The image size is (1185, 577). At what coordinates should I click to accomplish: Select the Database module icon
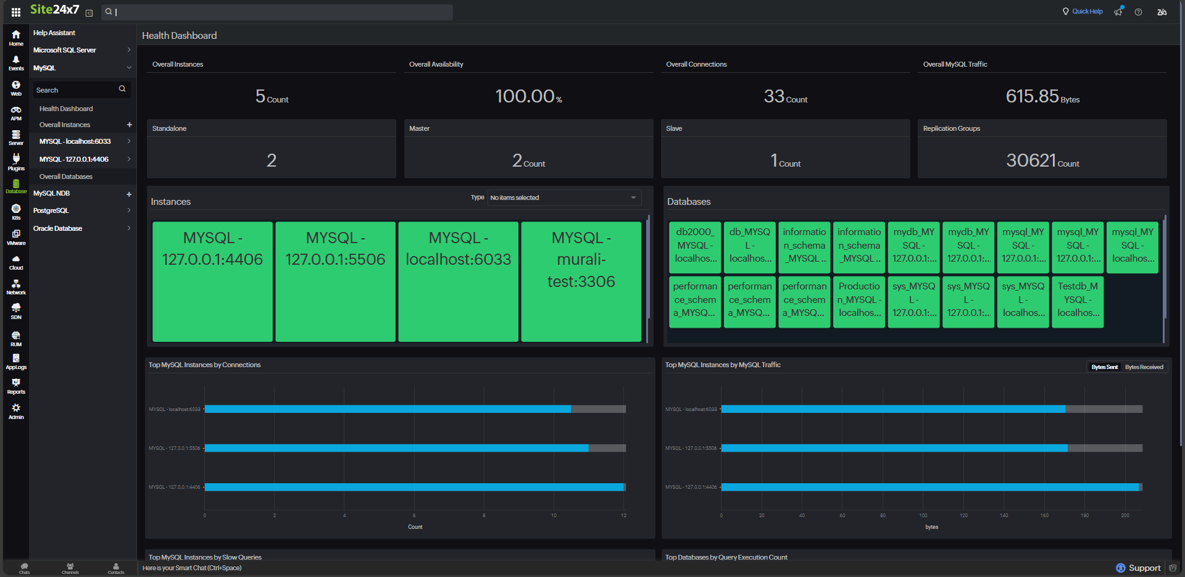[16, 186]
